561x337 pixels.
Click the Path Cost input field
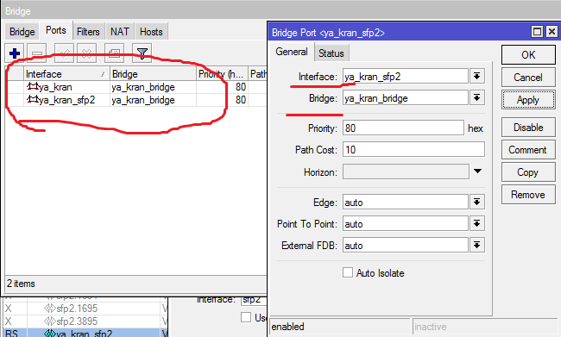[x=413, y=149]
